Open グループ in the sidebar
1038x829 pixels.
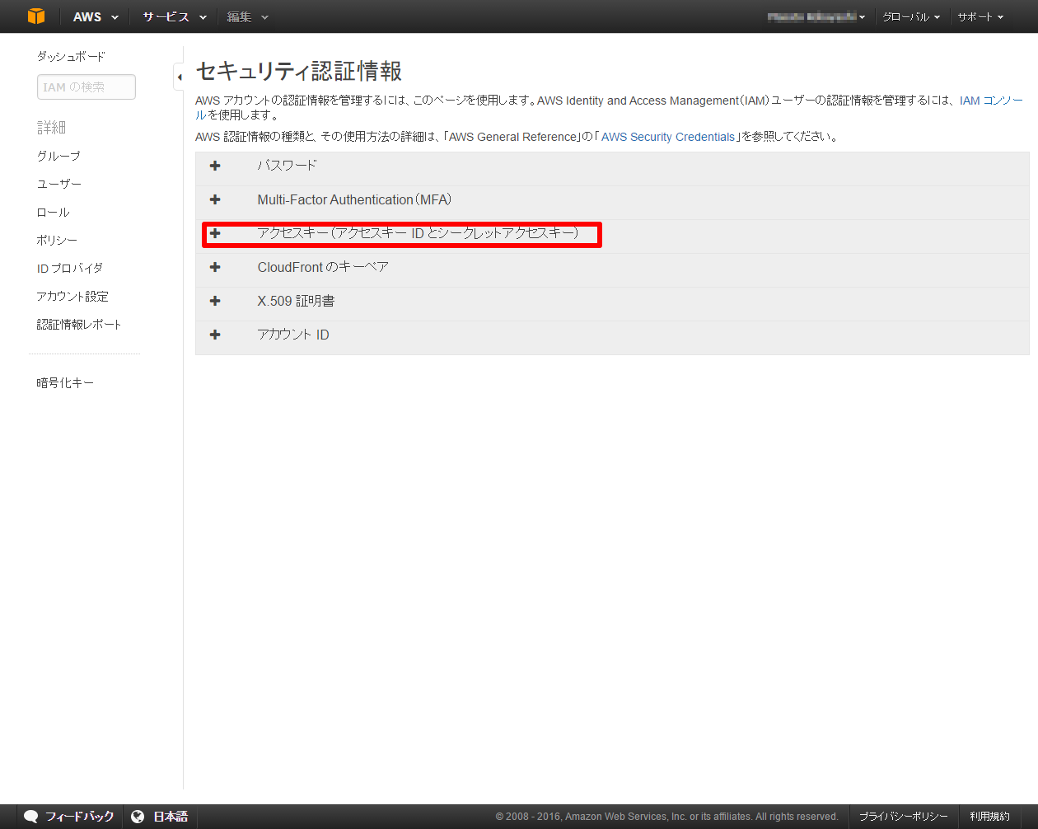pyautogui.click(x=58, y=156)
